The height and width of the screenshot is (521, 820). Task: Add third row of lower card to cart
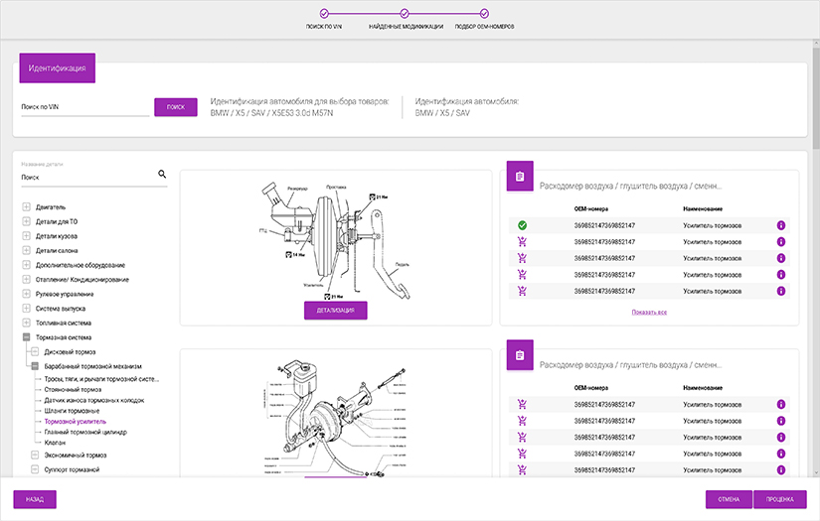(x=522, y=437)
